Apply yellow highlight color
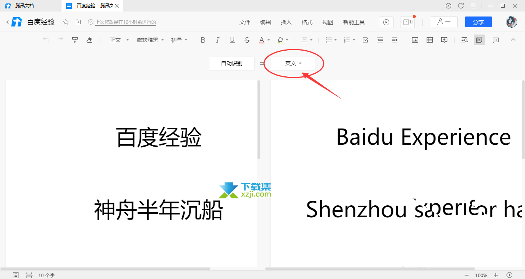The height and width of the screenshot is (279, 525). [280, 40]
